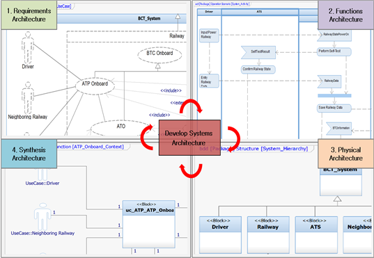Select the Entry Railway Data action node
The width and height of the screenshot is (374, 258).
tap(209, 81)
